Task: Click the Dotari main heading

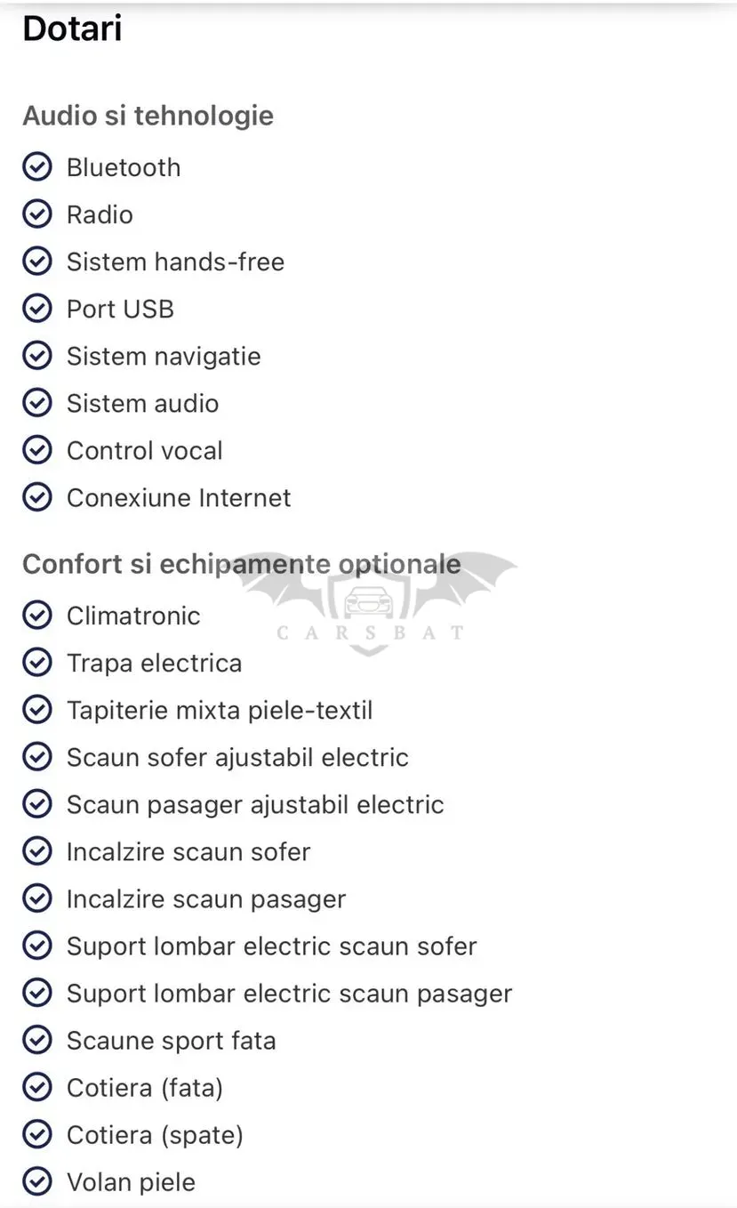Action: pos(72,29)
